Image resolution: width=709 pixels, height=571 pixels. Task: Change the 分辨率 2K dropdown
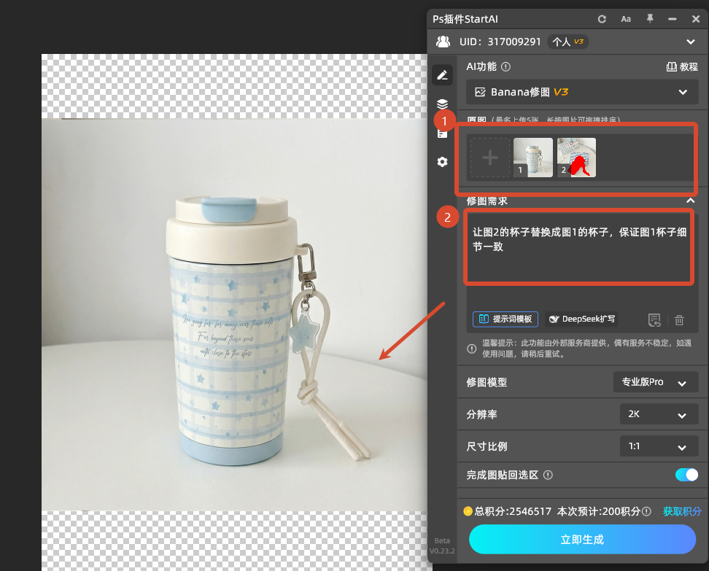coord(659,413)
